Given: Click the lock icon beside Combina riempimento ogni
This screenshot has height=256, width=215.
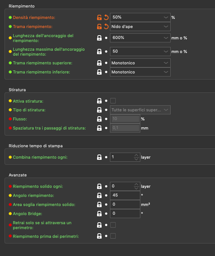Looking at the screenshot, I should pyautogui.click(x=99, y=157).
